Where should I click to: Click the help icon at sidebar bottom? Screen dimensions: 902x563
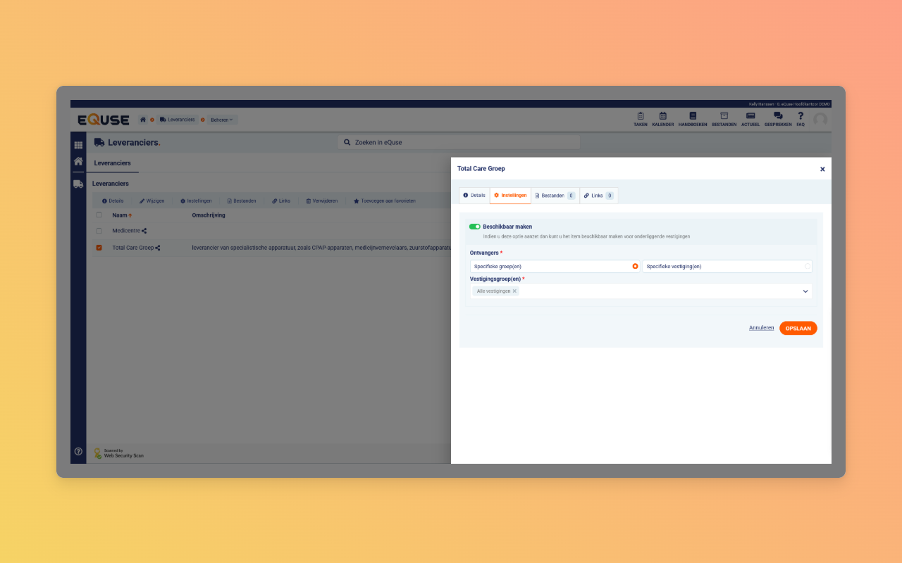coord(78,451)
